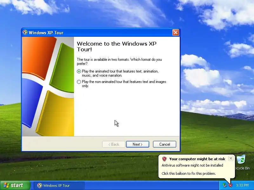Click the Cancel button
This screenshot has height=190, width=254.
point(164,144)
